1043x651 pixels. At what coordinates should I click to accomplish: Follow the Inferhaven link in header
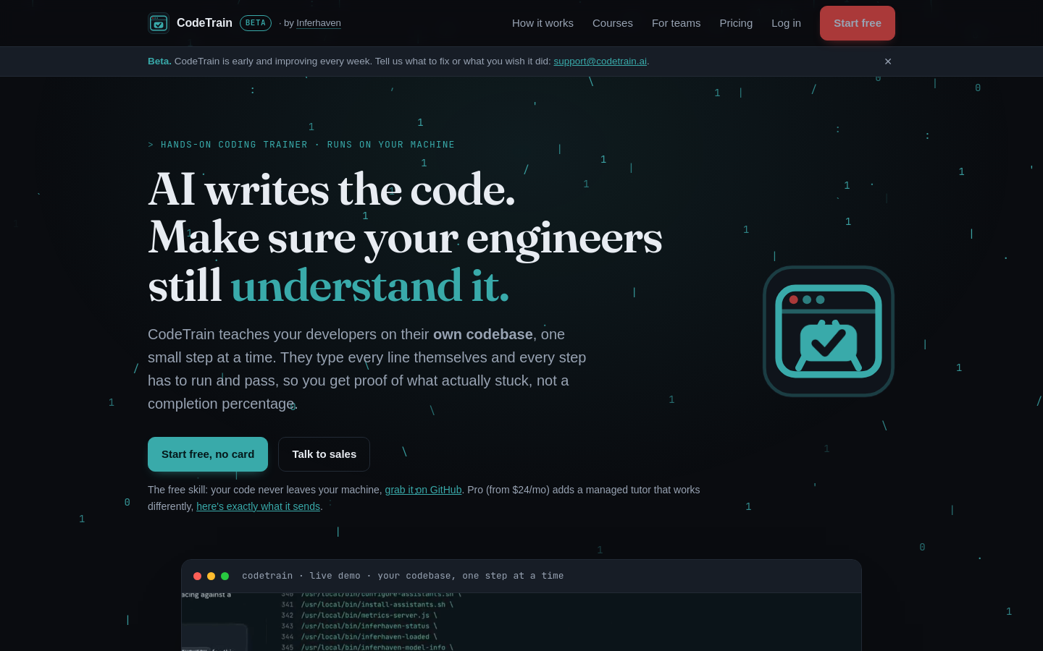[319, 23]
